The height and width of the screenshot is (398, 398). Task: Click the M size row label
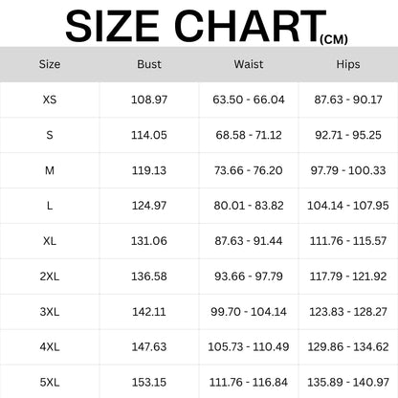pyautogui.click(x=50, y=170)
